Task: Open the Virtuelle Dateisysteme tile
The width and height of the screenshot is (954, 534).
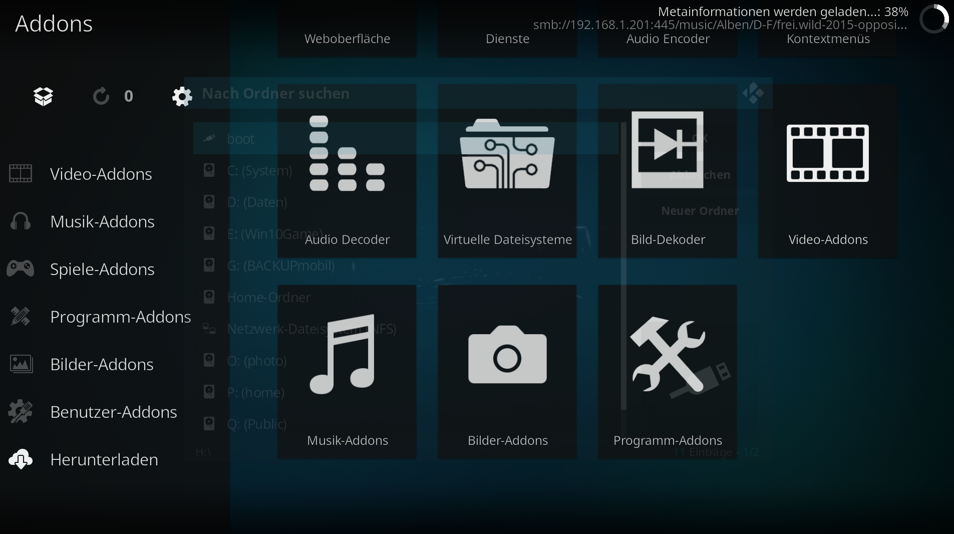Action: [x=507, y=171]
